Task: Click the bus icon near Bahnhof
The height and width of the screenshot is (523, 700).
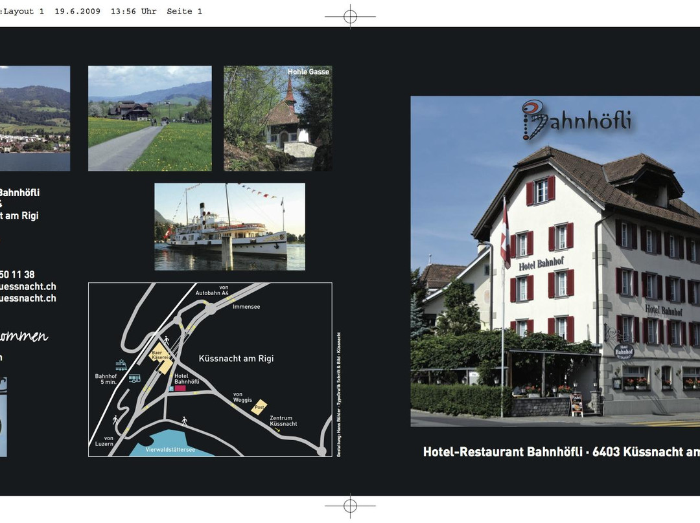Action: [x=134, y=379]
